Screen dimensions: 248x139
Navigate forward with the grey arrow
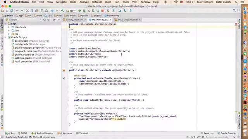point(57,11)
